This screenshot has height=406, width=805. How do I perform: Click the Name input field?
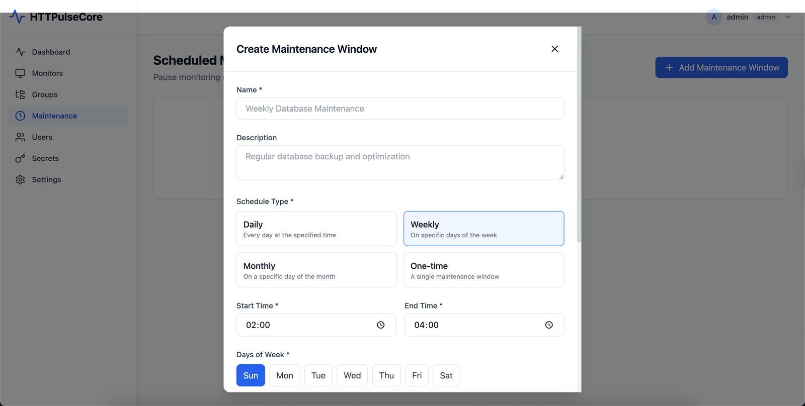pyautogui.click(x=400, y=109)
